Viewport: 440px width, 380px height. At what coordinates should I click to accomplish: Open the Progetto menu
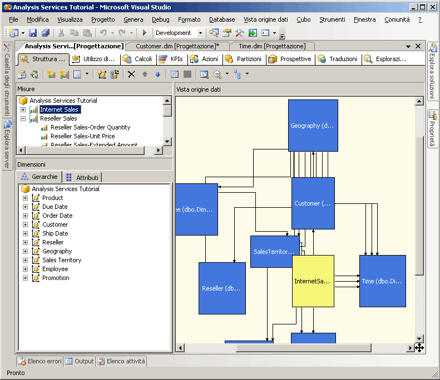103,19
